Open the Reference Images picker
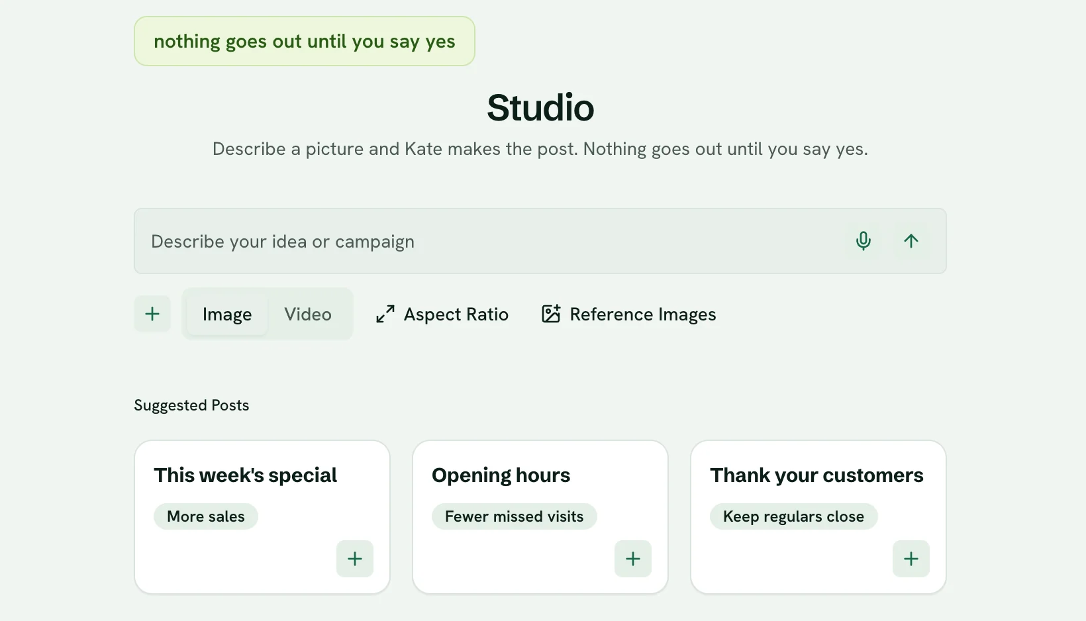Viewport: 1086px width, 621px height. click(x=628, y=314)
